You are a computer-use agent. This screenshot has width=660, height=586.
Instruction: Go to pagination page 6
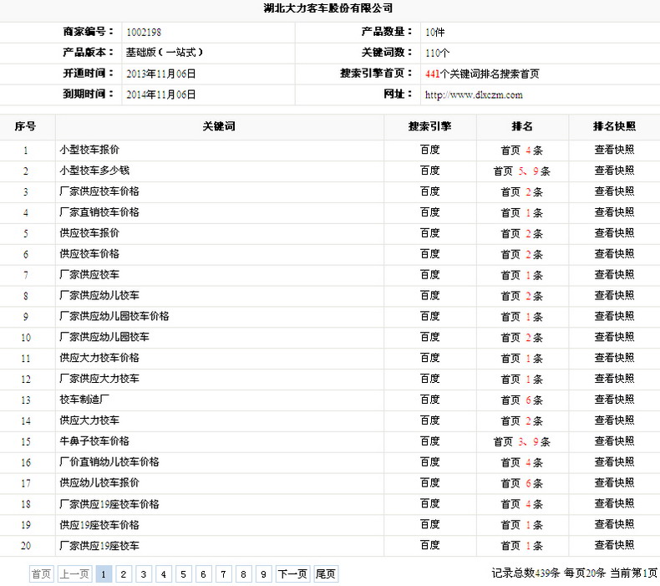[x=203, y=574]
